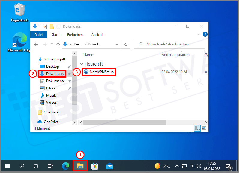Open Explorer help via the question mark icon
This screenshot has height=173, width=239.
[x=205, y=35]
